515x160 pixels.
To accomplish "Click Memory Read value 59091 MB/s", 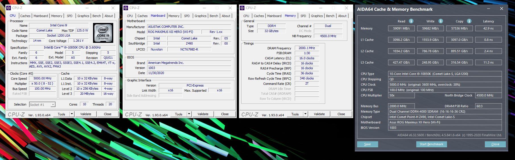I will [401, 28].
